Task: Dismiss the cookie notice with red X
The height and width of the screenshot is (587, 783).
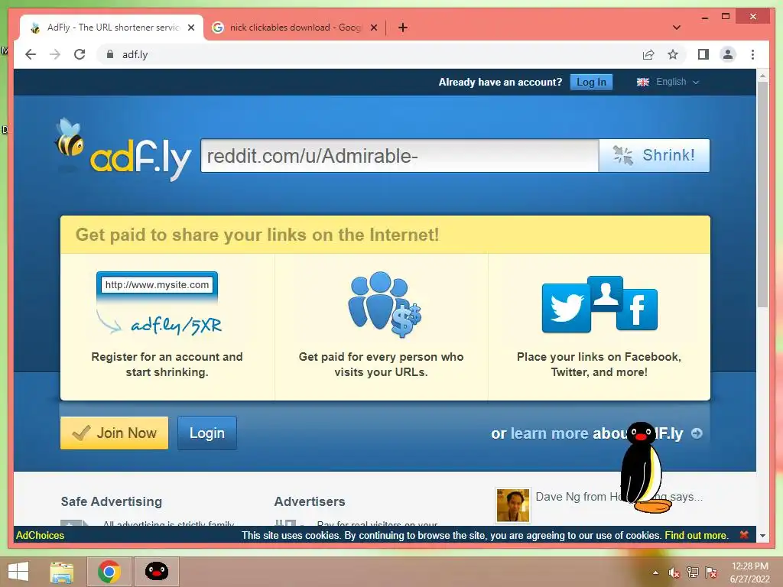Action: click(744, 534)
